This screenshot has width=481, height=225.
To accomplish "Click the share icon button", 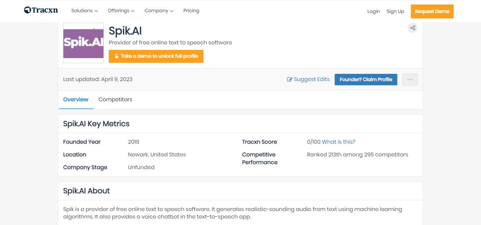I will (412, 28).
